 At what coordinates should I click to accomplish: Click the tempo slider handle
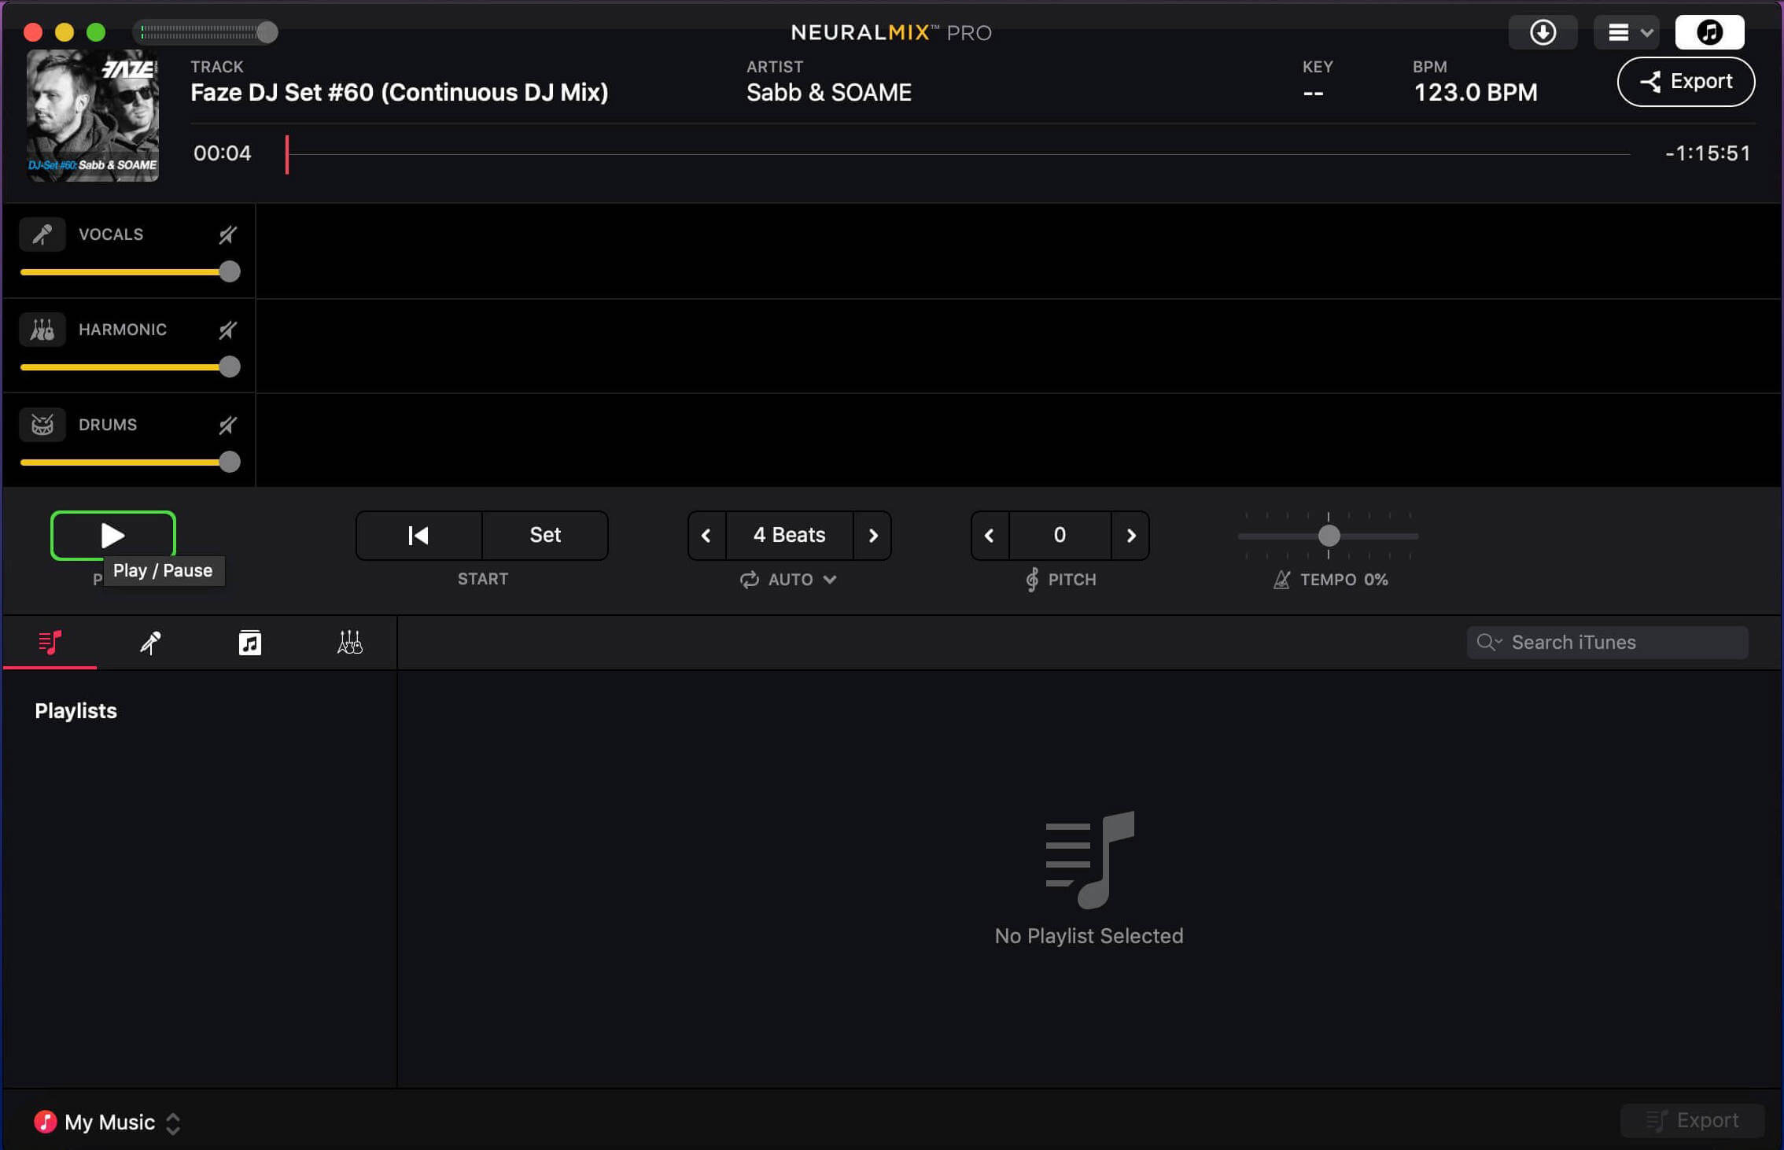[1329, 536]
